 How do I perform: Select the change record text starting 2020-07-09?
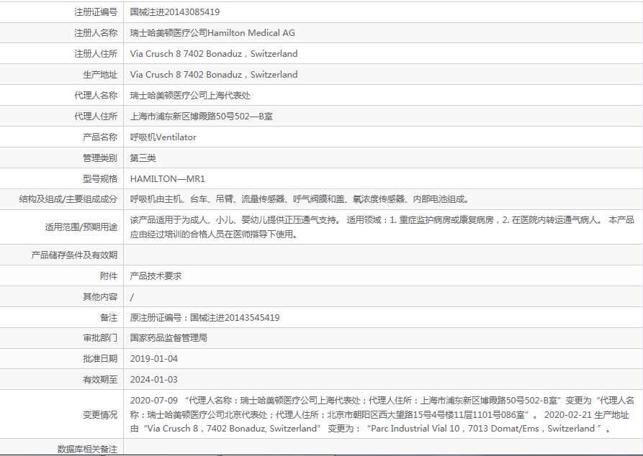click(382, 414)
